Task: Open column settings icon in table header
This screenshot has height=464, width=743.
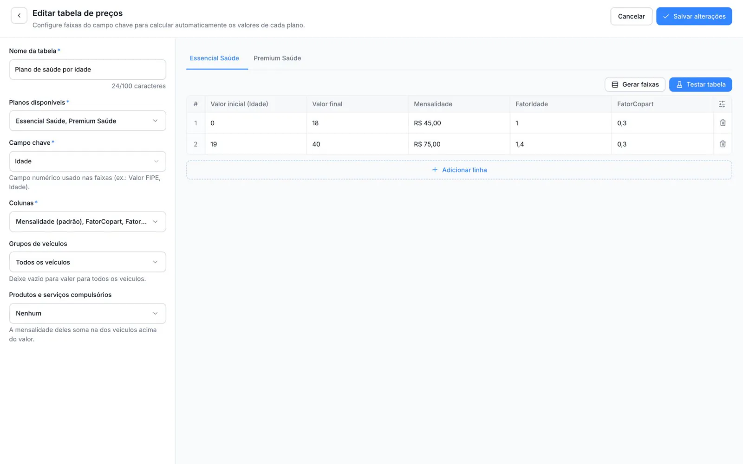Action: [722, 104]
